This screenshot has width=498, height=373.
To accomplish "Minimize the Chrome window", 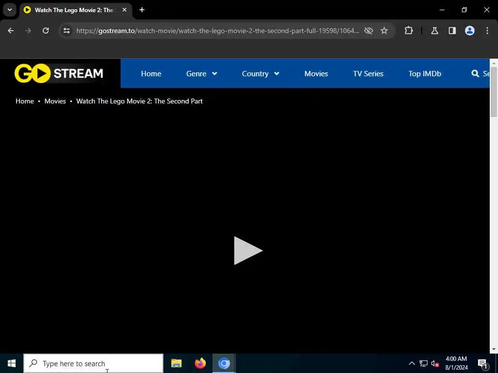I will (x=442, y=10).
